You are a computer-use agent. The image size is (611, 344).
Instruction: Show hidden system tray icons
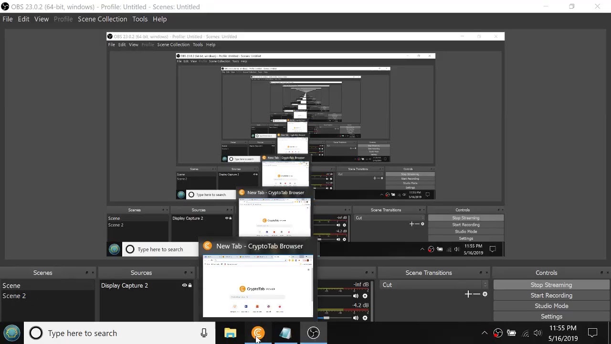tap(485, 333)
